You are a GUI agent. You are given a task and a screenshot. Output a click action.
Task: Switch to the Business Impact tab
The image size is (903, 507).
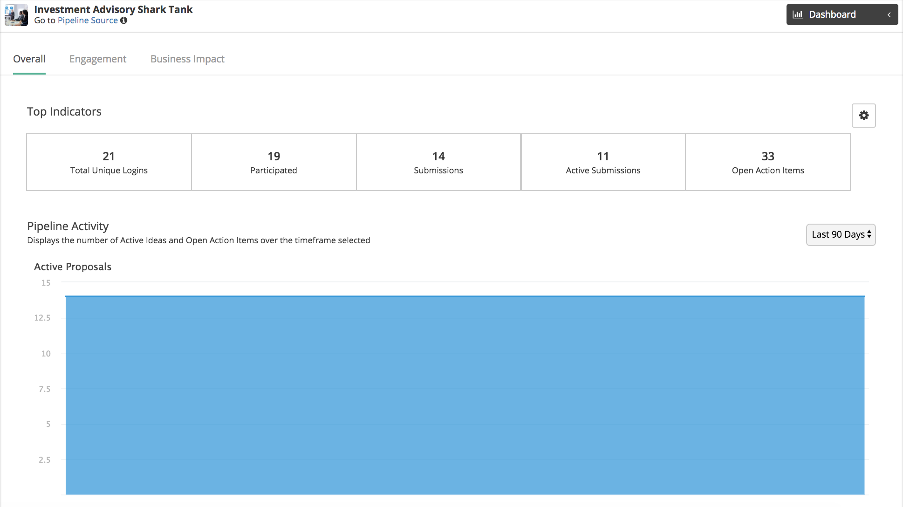point(187,59)
